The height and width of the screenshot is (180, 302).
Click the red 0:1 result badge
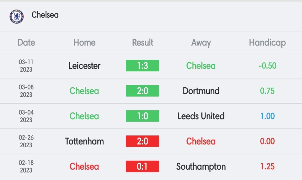pos(142,166)
